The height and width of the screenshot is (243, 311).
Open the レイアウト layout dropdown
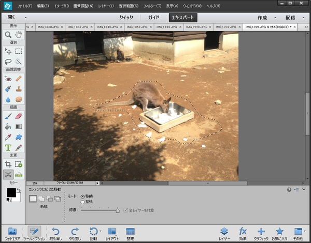click(x=112, y=233)
